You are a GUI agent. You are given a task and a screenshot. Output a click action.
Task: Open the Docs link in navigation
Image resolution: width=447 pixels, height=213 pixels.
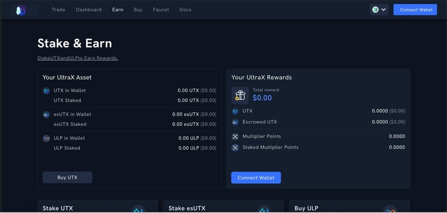point(185,10)
